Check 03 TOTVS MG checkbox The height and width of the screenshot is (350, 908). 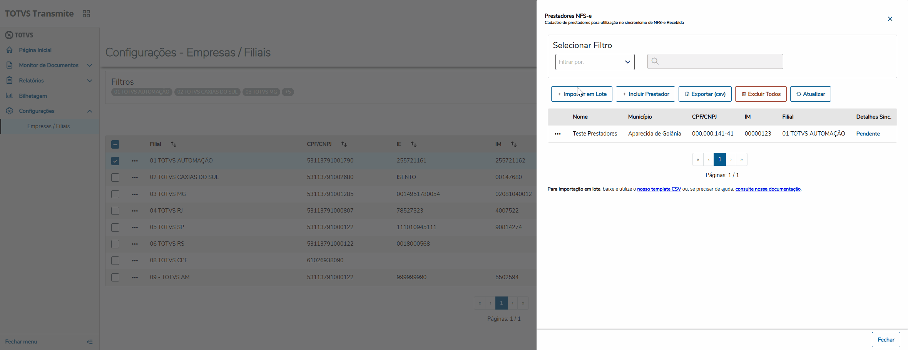(x=115, y=194)
